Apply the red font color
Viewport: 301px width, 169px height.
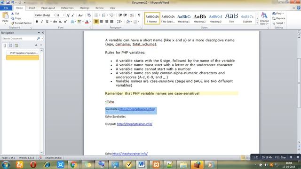tap(87, 22)
